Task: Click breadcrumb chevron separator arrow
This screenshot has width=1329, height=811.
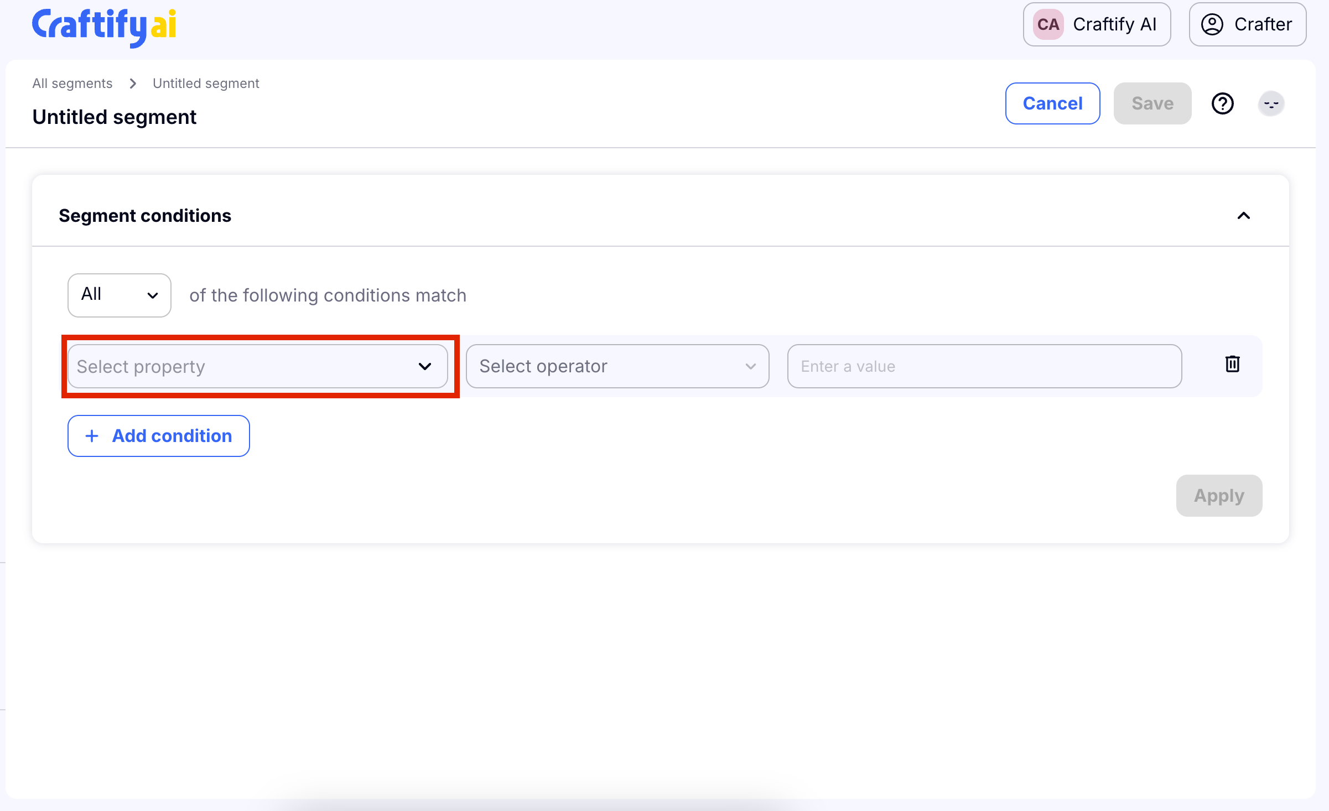Action: [133, 84]
